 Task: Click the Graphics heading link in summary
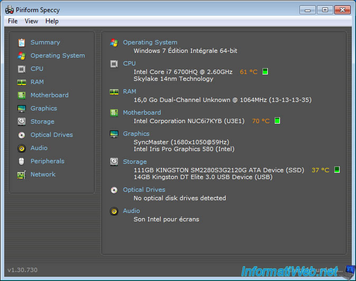pyautogui.click(x=136, y=134)
